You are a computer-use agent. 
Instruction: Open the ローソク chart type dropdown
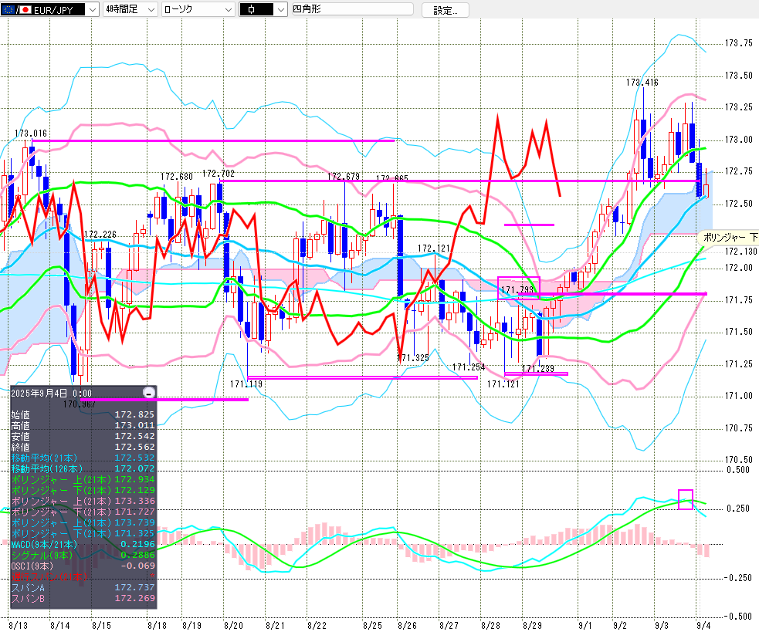coord(229,9)
